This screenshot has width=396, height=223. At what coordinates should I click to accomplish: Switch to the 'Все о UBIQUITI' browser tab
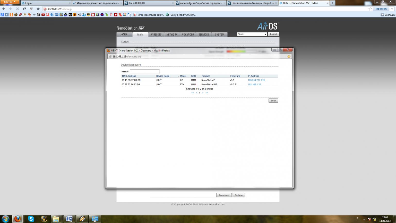149,3
